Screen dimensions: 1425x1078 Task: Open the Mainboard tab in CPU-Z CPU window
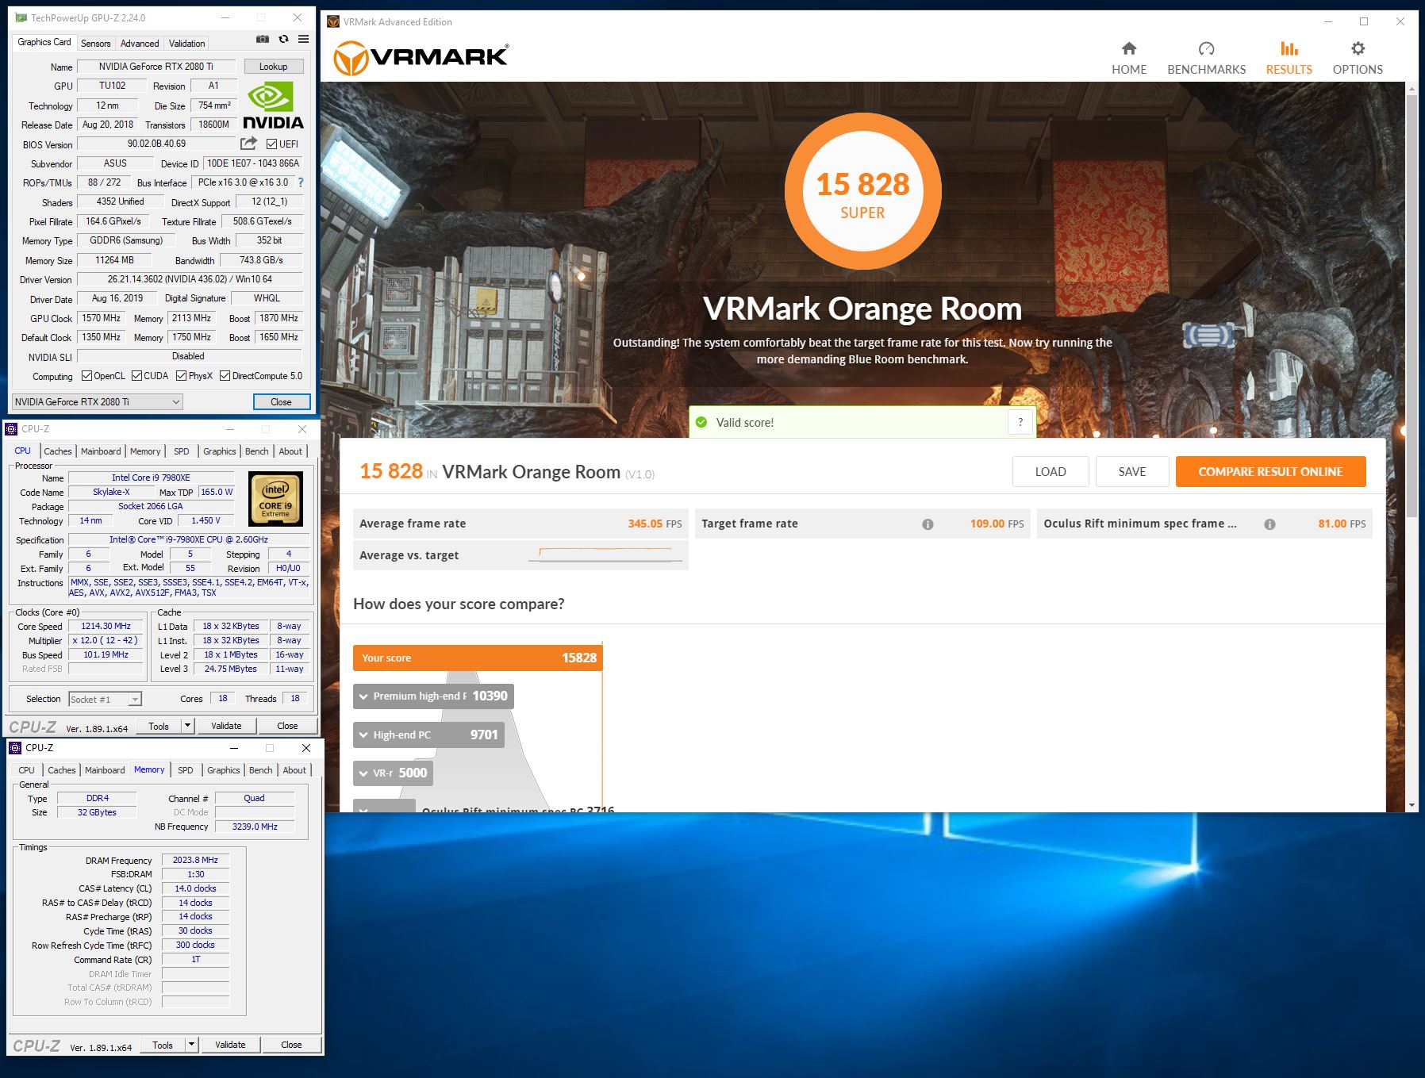[x=101, y=451]
